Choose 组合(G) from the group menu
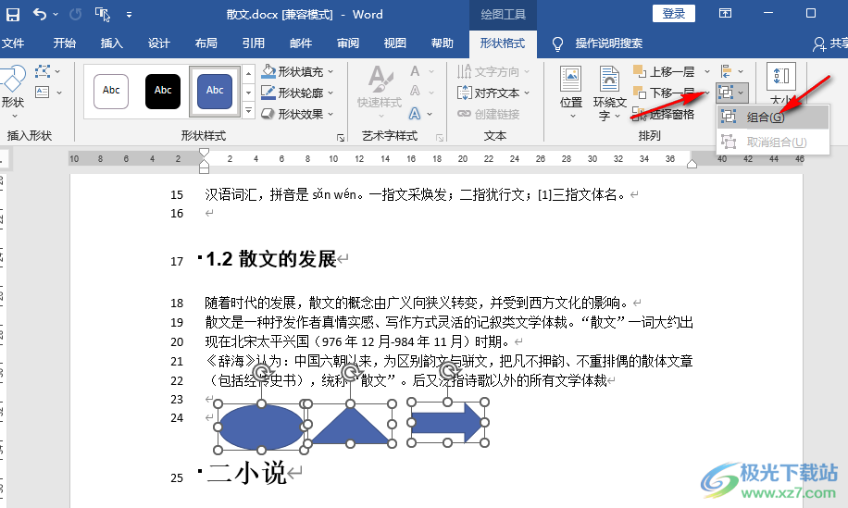 773,117
